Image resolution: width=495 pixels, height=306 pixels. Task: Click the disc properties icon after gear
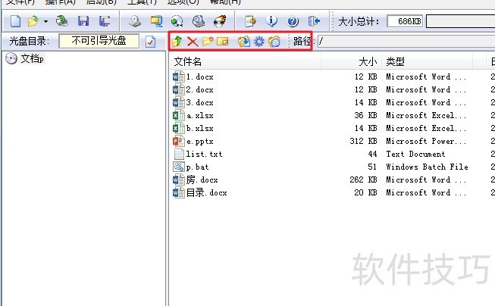click(274, 42)
